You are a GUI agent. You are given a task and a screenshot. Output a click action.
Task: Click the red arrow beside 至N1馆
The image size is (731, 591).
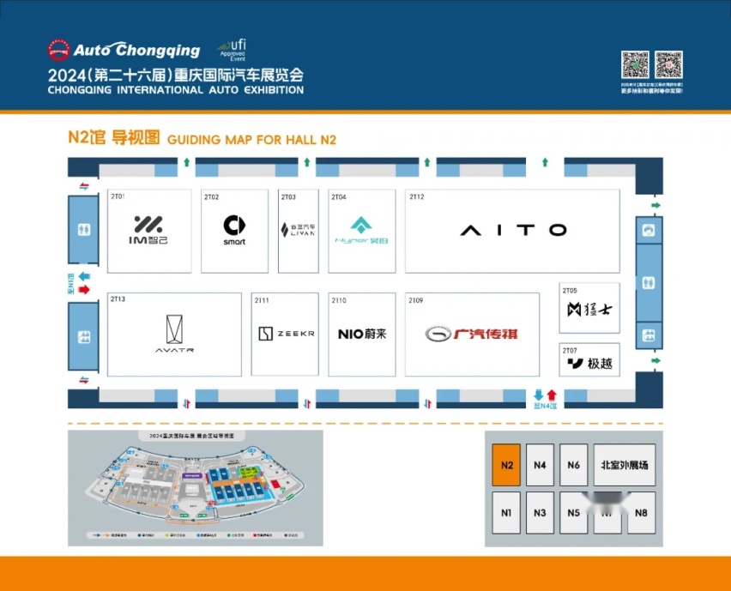84,290
